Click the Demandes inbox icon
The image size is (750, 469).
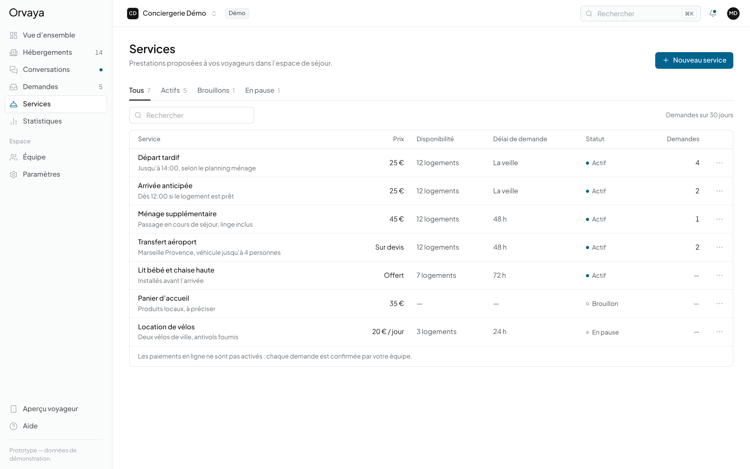(14, 87)
